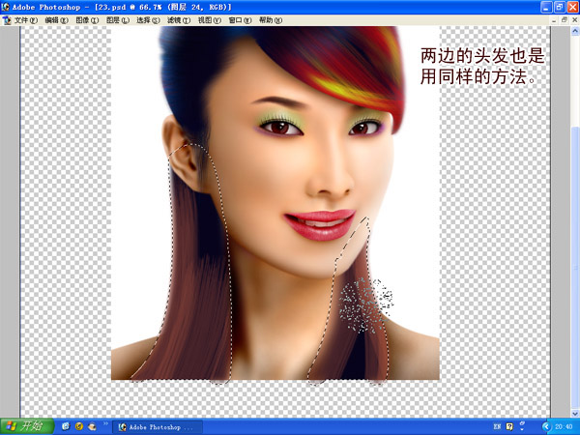The height and width of the screenshot is (435, 580).
Task: Open the yellow round quick launch icon
Action: click(x=79, y=426)
